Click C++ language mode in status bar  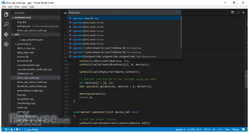click(x=220, y=129)
